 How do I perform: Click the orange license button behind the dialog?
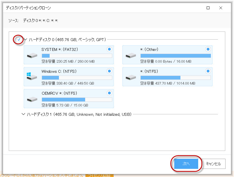(100, 176)
